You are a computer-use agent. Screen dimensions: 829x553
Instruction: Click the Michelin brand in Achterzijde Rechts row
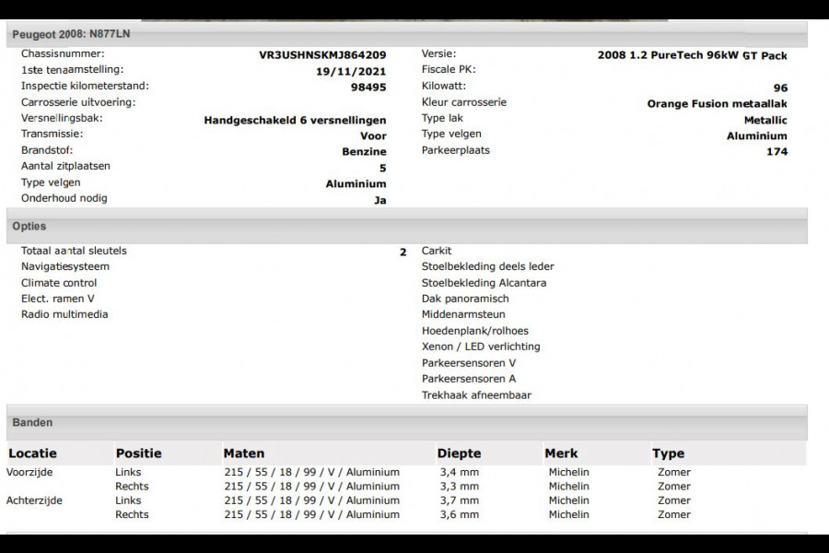coord(568,514)
